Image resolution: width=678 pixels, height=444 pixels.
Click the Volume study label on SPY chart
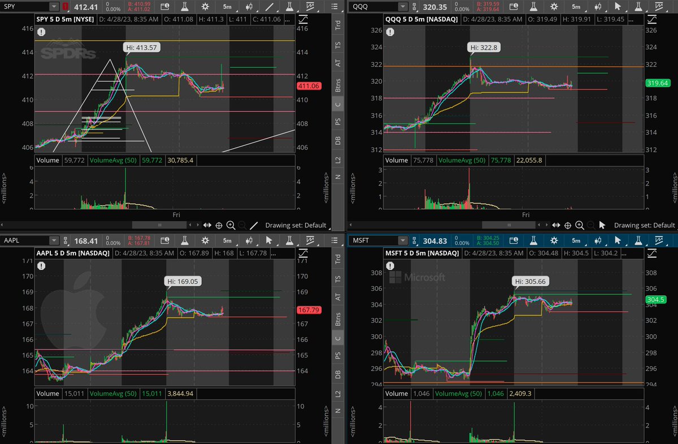point(48,161)
